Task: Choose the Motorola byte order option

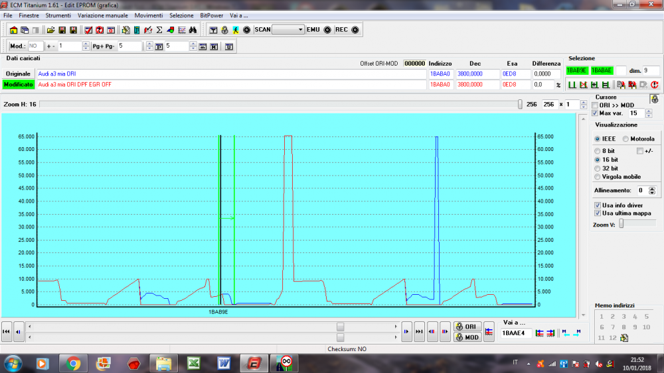Action: [x=625, y=139]
